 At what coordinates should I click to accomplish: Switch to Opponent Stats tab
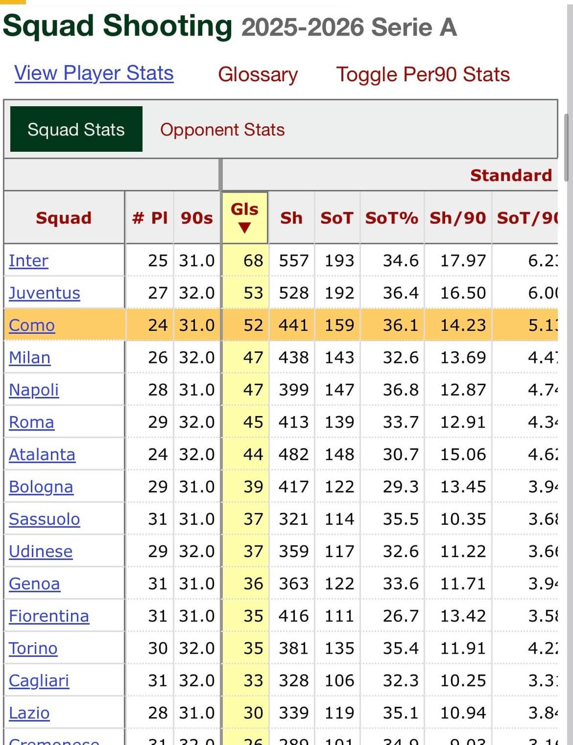click(222, 130)
